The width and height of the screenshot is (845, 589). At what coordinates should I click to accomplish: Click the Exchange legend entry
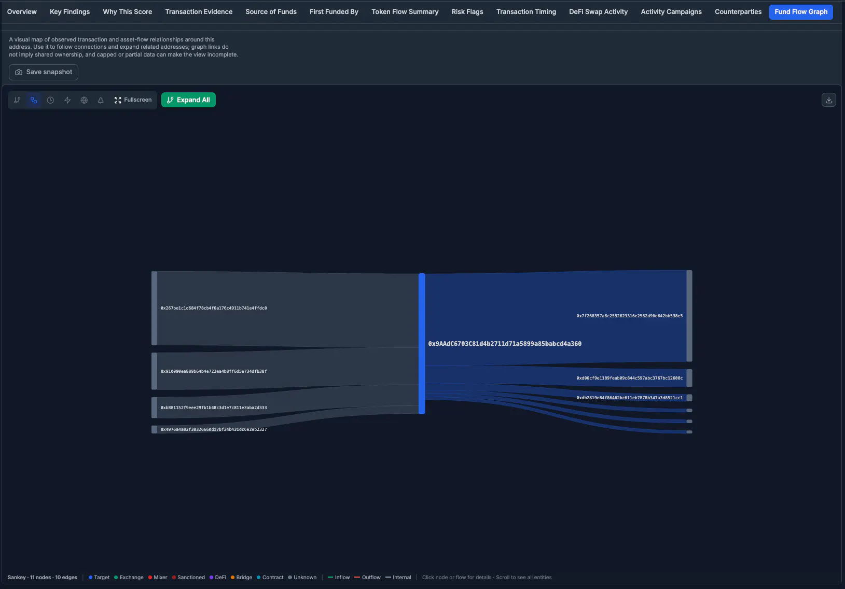coord(129,578)
